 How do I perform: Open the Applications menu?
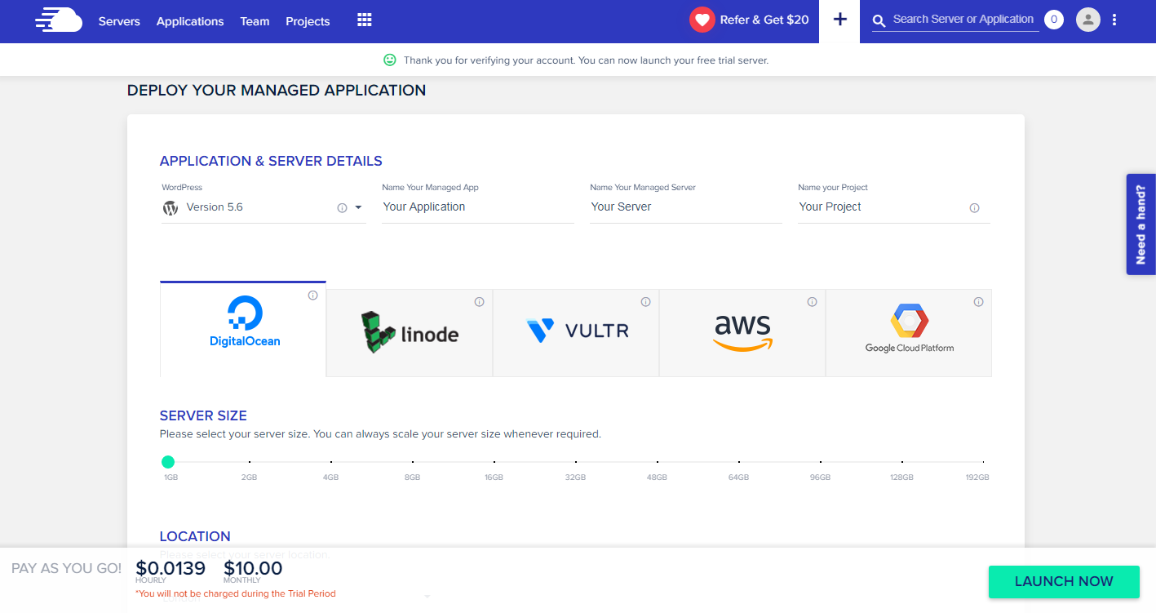tap(190, 21)
